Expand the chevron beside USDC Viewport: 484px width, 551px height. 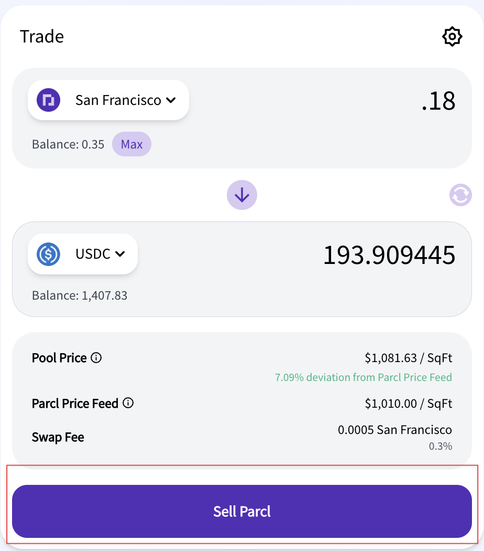pos(120,254)
